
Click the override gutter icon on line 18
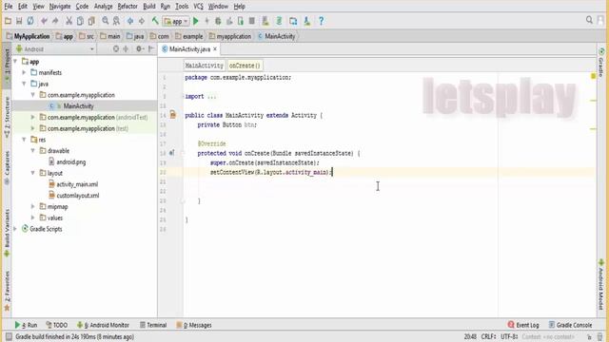pos(172,153)
